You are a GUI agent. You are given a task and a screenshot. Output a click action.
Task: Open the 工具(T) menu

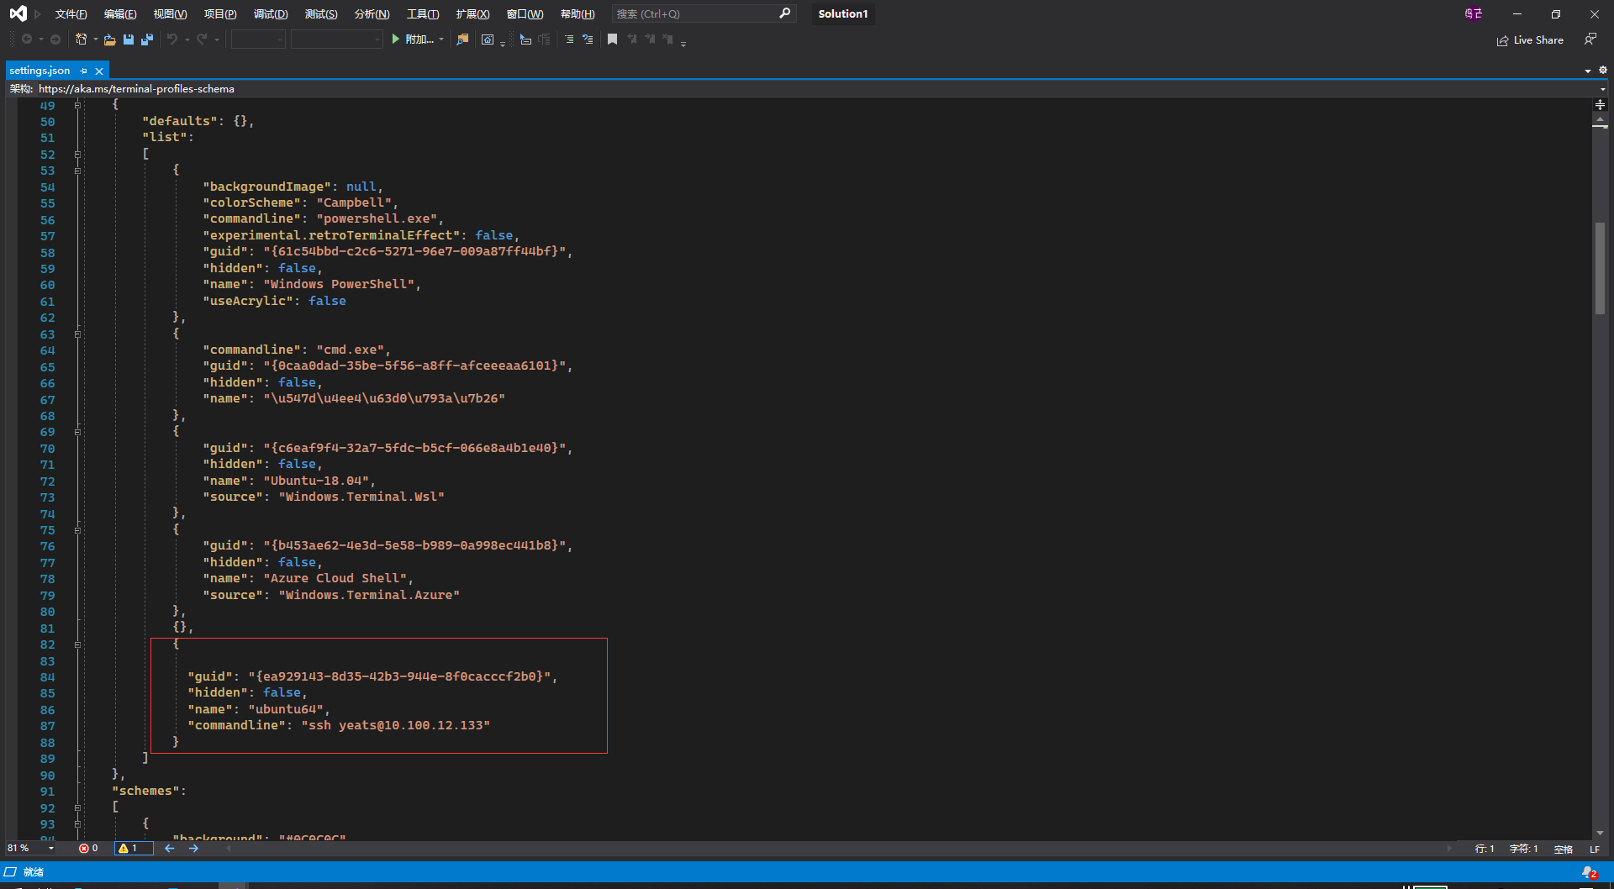tap(423, 13)
